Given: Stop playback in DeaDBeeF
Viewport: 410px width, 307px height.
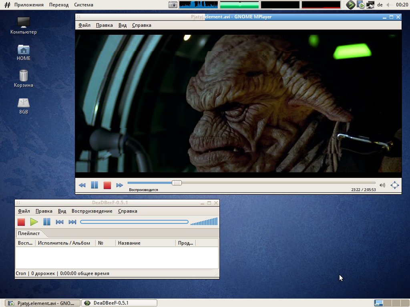Looking at the screenshot, I should tap(21, 222).
